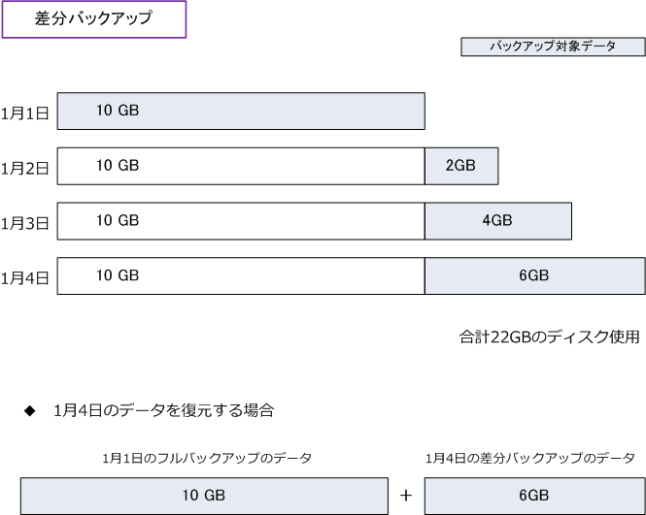Click the 1月2日 date label
The image size is (646, 515).
[x=24, y=168]
